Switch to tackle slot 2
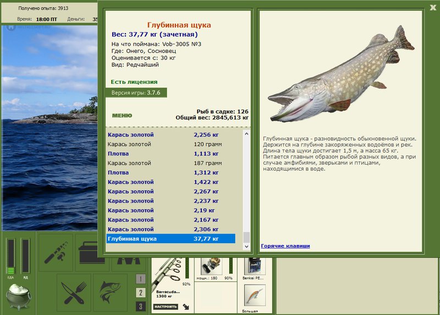This screenshot has height=315, width=440. point(141,292)
